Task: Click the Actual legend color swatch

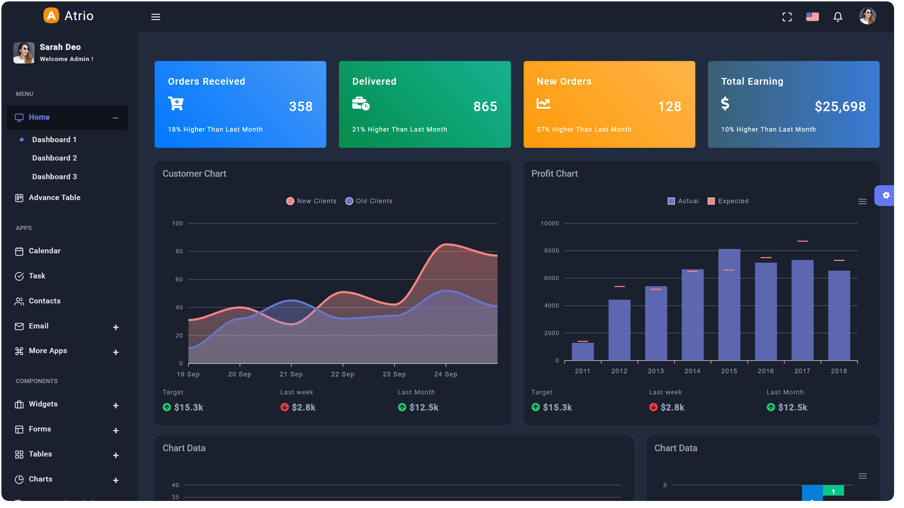Action: [x=671, y=201]
